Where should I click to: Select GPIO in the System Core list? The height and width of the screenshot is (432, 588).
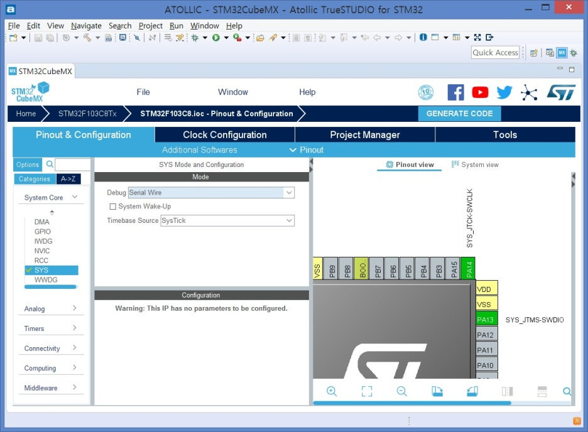42,232
